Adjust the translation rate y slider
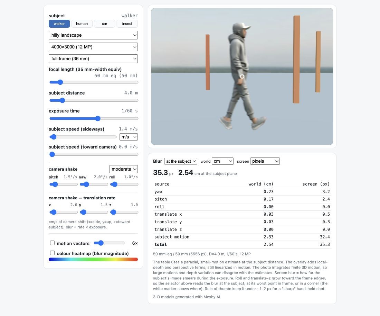Image resolution: width=380 pixels, height=316 pixels. pyautogui.click(x=94, y=212)
